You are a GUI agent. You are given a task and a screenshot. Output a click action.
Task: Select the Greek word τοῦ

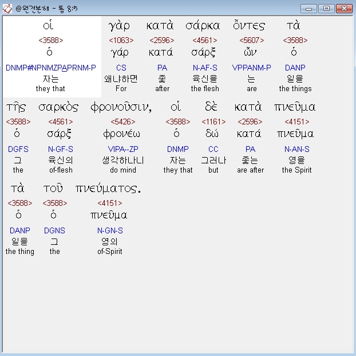[x=53, y=188]
